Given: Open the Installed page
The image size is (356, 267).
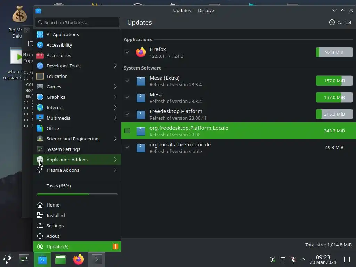Looking at the screenshot, I should pos(77,215).
